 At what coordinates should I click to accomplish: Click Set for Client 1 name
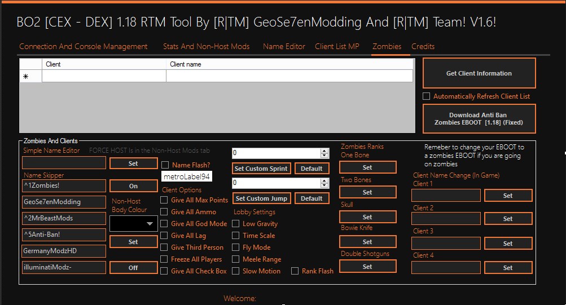tap(508, 196)
